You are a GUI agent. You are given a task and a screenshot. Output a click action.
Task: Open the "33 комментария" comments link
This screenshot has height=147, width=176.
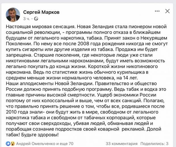121,144
